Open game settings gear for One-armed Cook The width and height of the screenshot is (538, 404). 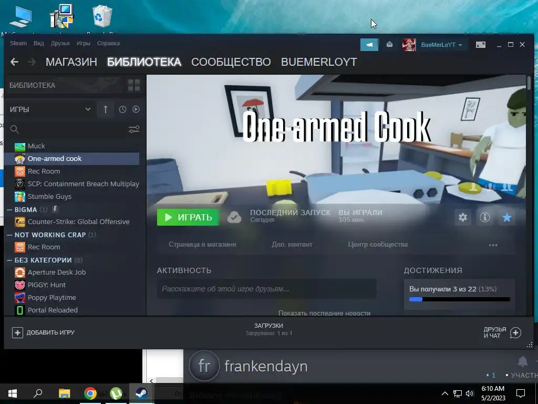pyautogui.click(x=462, y=217)
